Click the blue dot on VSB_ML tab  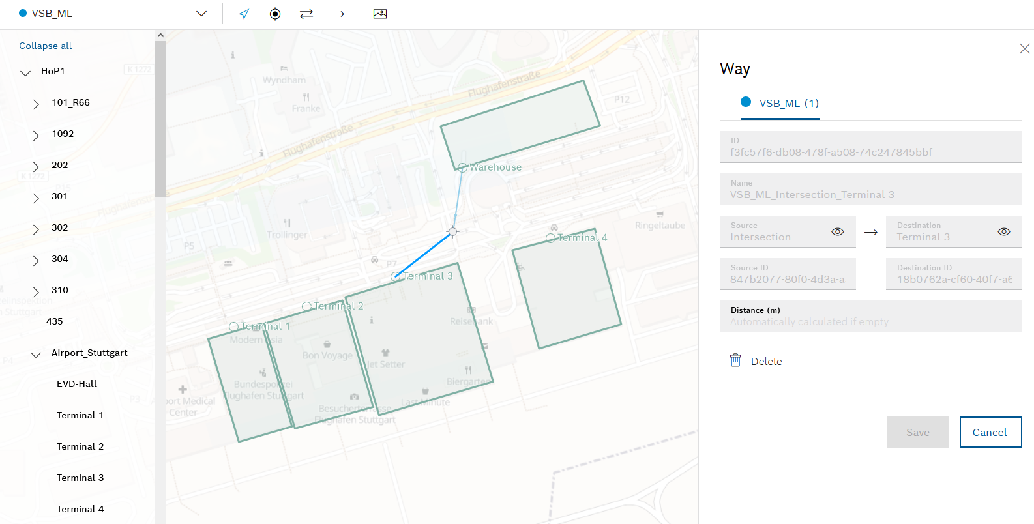pos(746,102)
